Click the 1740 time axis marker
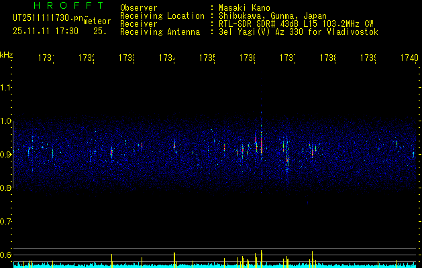422x268 pixels. [x=410, y=58]
